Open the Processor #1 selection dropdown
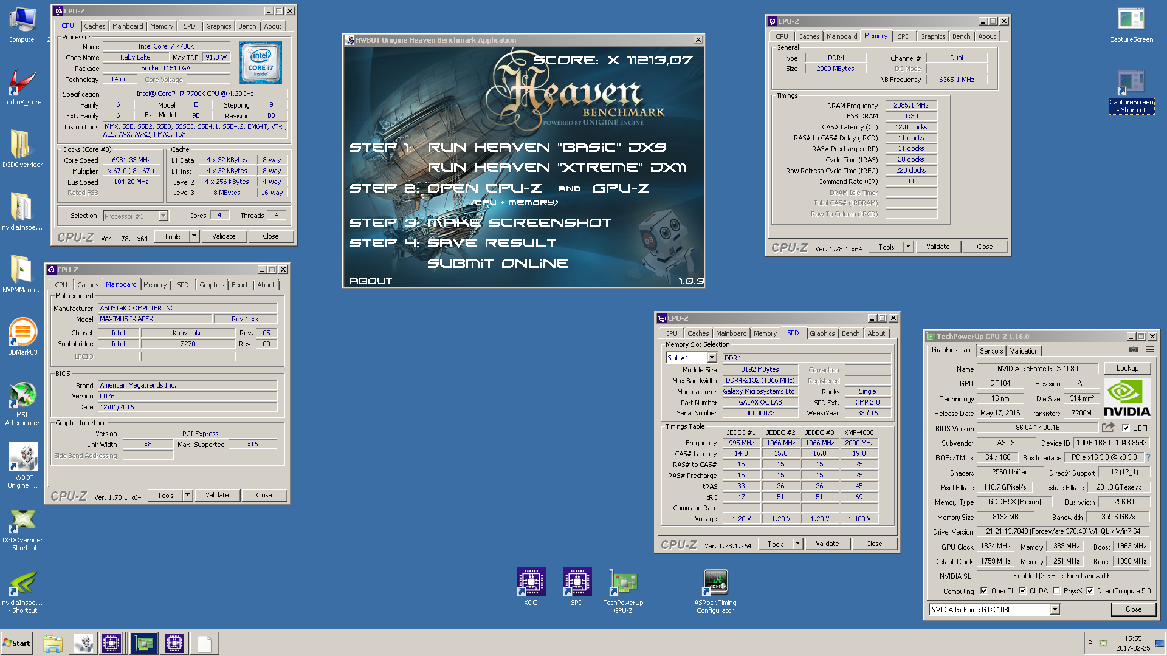Viewport: 1167px width, 656px height. click(163, 216)
